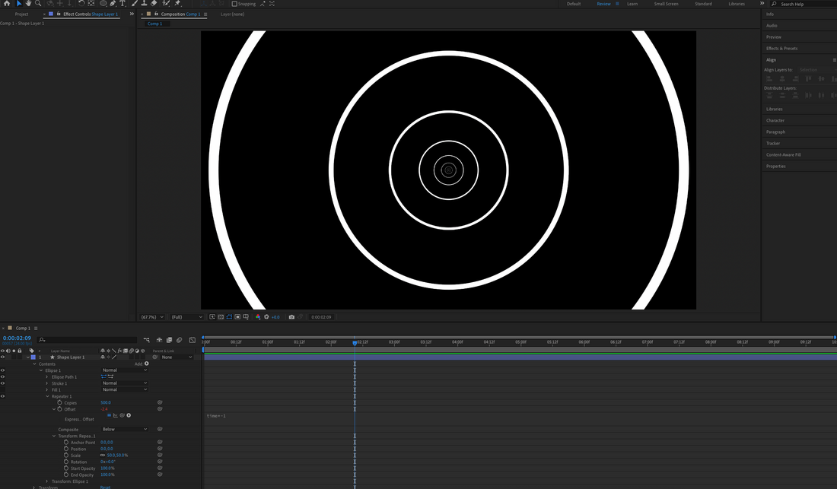
Task: Toggle visibility of Ellipse Path 1
Action: tap(3, 376)
